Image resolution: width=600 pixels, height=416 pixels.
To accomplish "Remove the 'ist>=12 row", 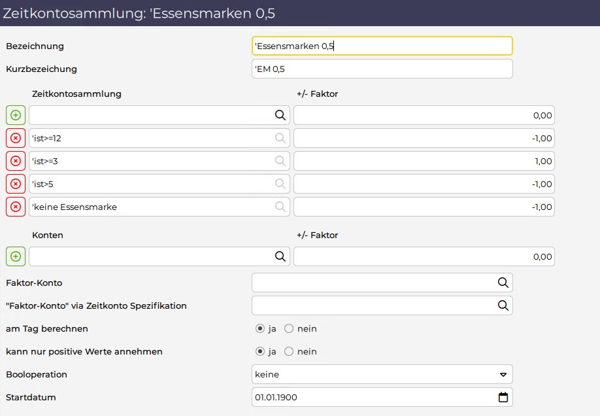I will point(16,138).
